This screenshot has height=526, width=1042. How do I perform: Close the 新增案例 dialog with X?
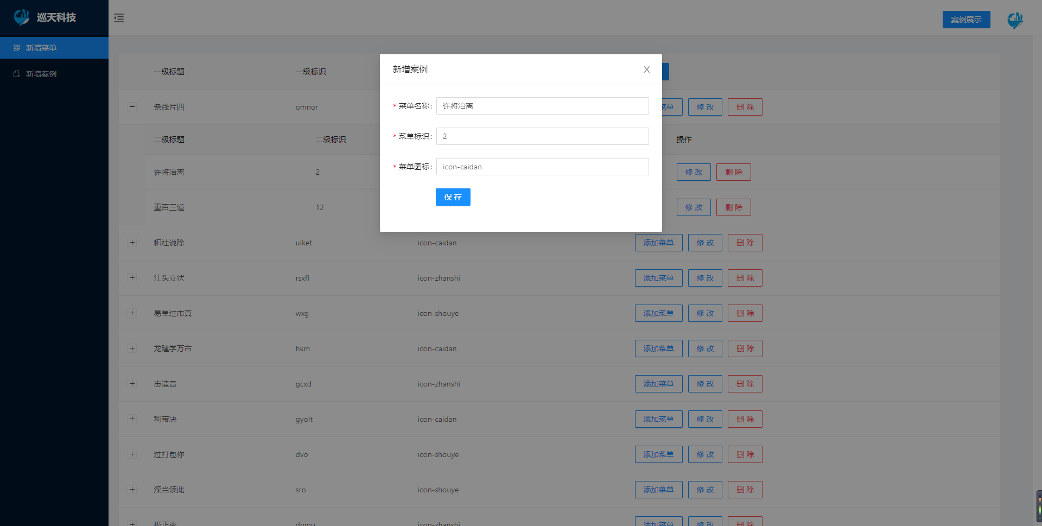click(x=647, y=69)
